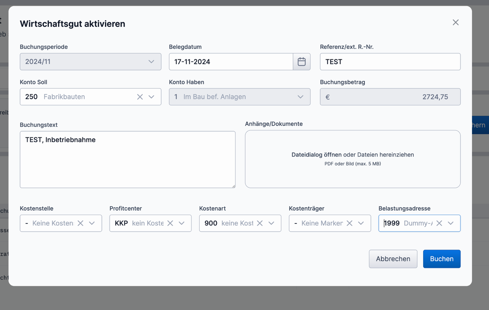Remove the selected Kostenstelle entry
Image resolution: width=489 pixels, height=310 pixels.
[80, 223]
